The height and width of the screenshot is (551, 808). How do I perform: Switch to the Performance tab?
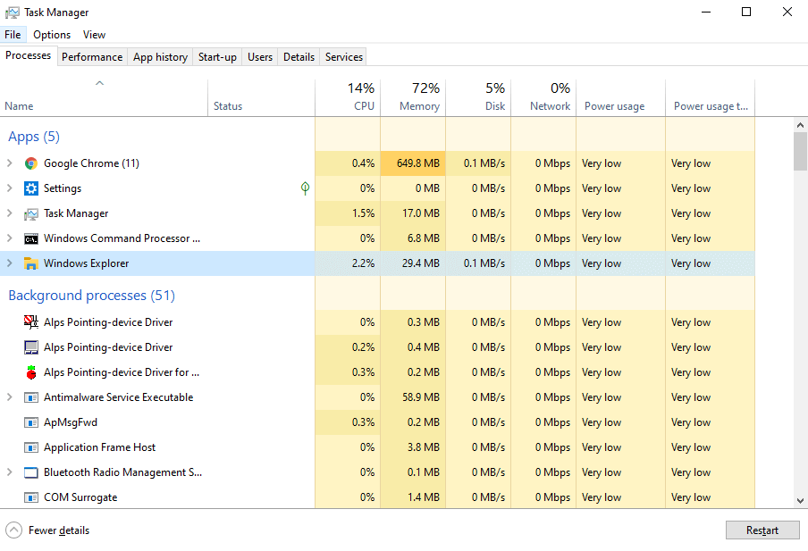click(x=92, y=55)
